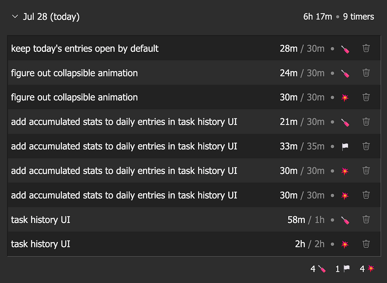
Task: Delete the 2h "task history UI" entry
Action: [366, 244]
